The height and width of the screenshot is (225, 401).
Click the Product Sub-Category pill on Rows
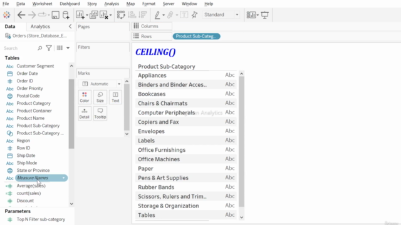pyautogui.click(x=196, y=36)
